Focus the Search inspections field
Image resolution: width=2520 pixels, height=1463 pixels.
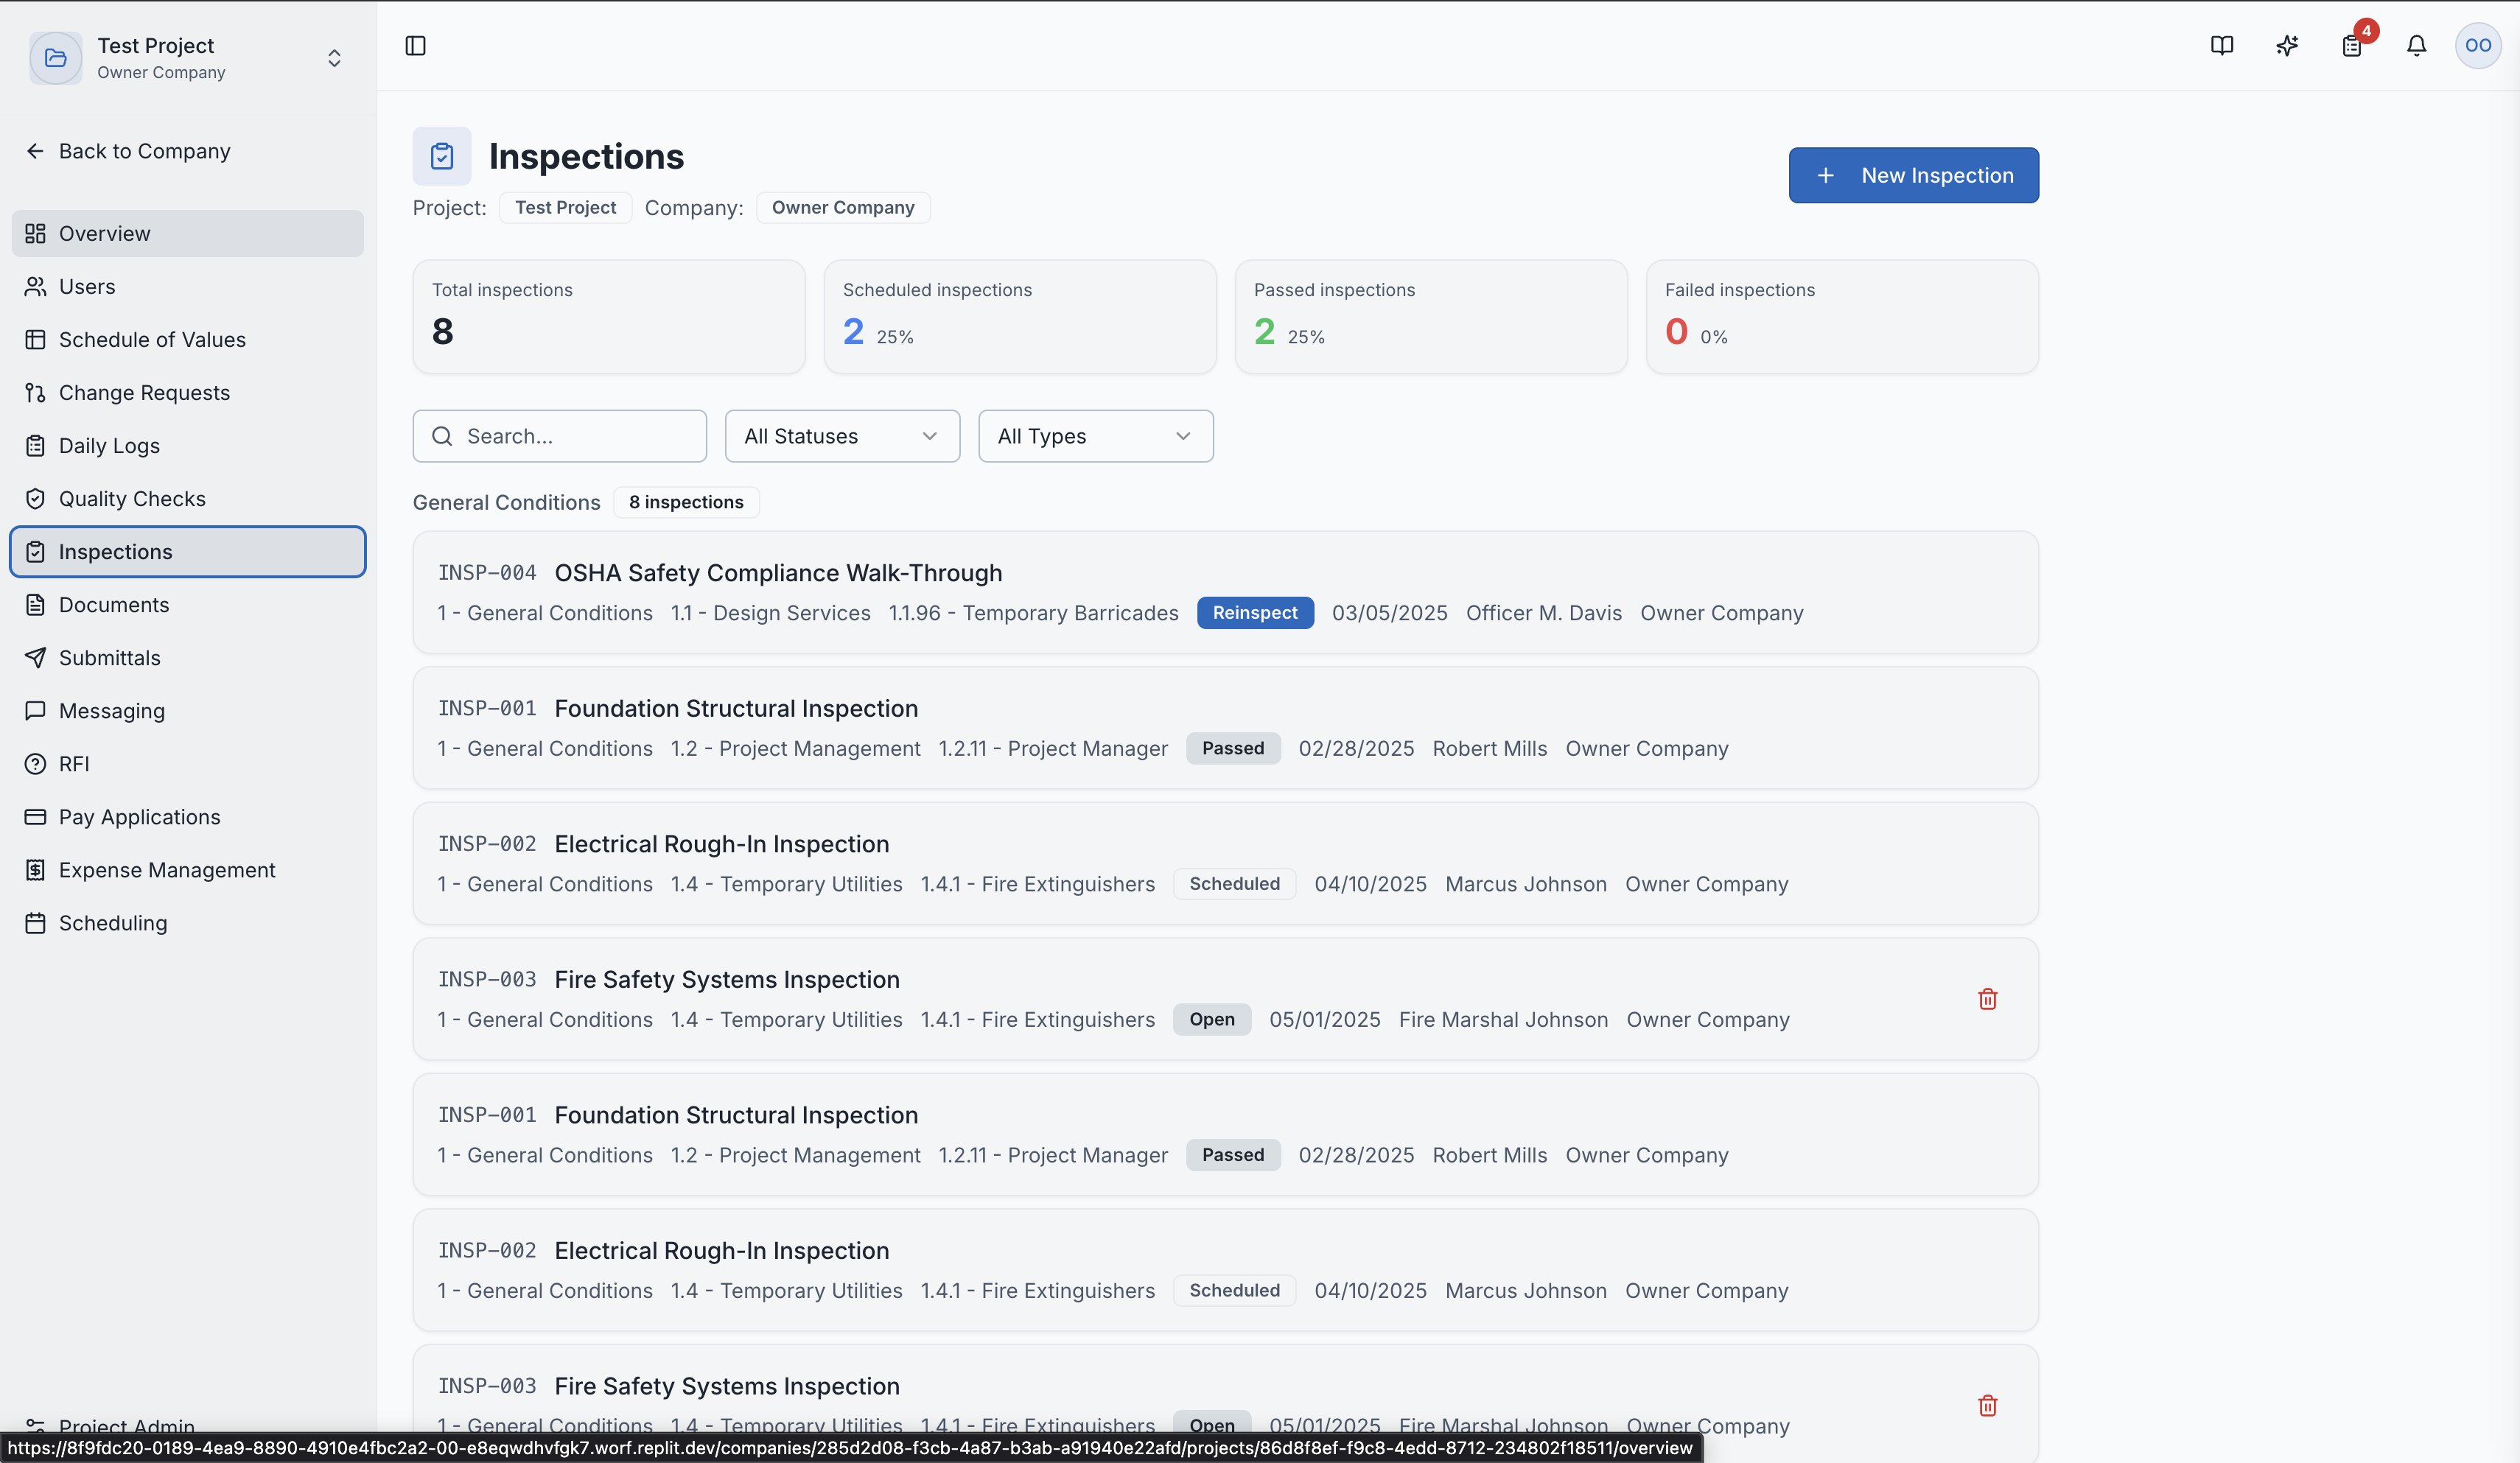[559, 436]
